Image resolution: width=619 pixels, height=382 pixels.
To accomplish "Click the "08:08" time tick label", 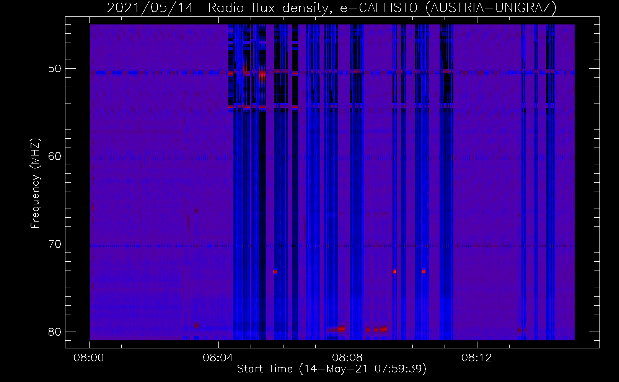I will click(347, 358).
